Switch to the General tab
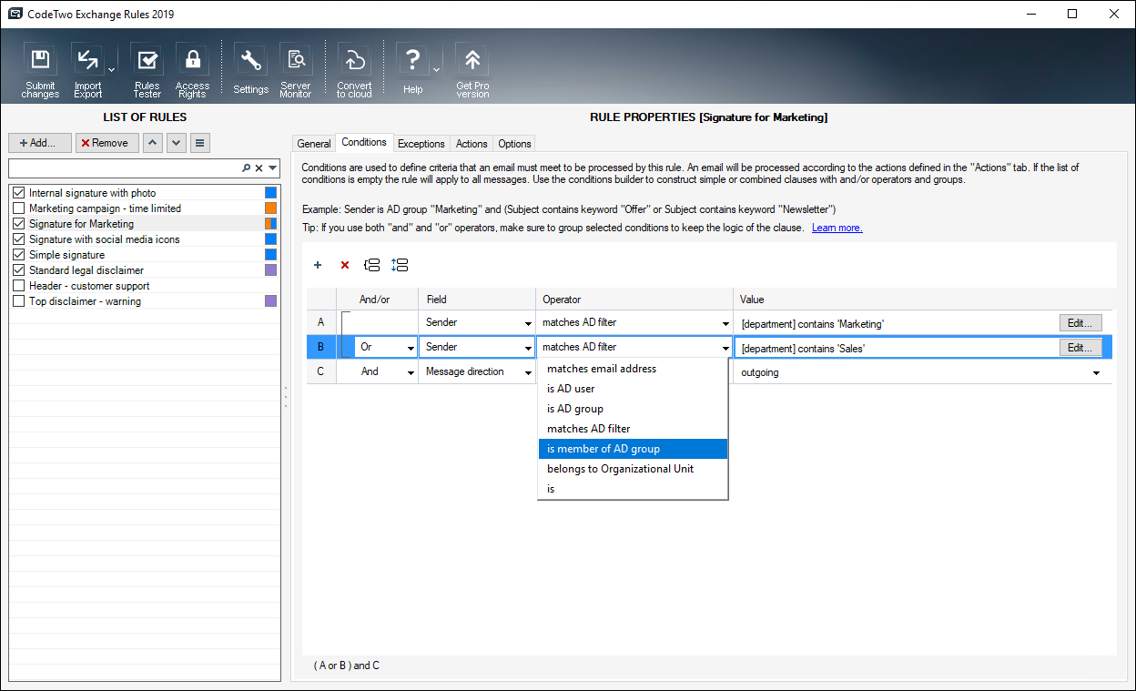The width and height of the screenshot is (1136, 691). tap(314, 144)
